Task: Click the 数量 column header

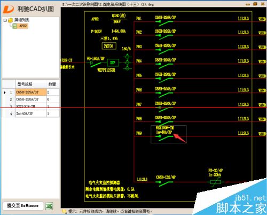Action: pos(52,84)
